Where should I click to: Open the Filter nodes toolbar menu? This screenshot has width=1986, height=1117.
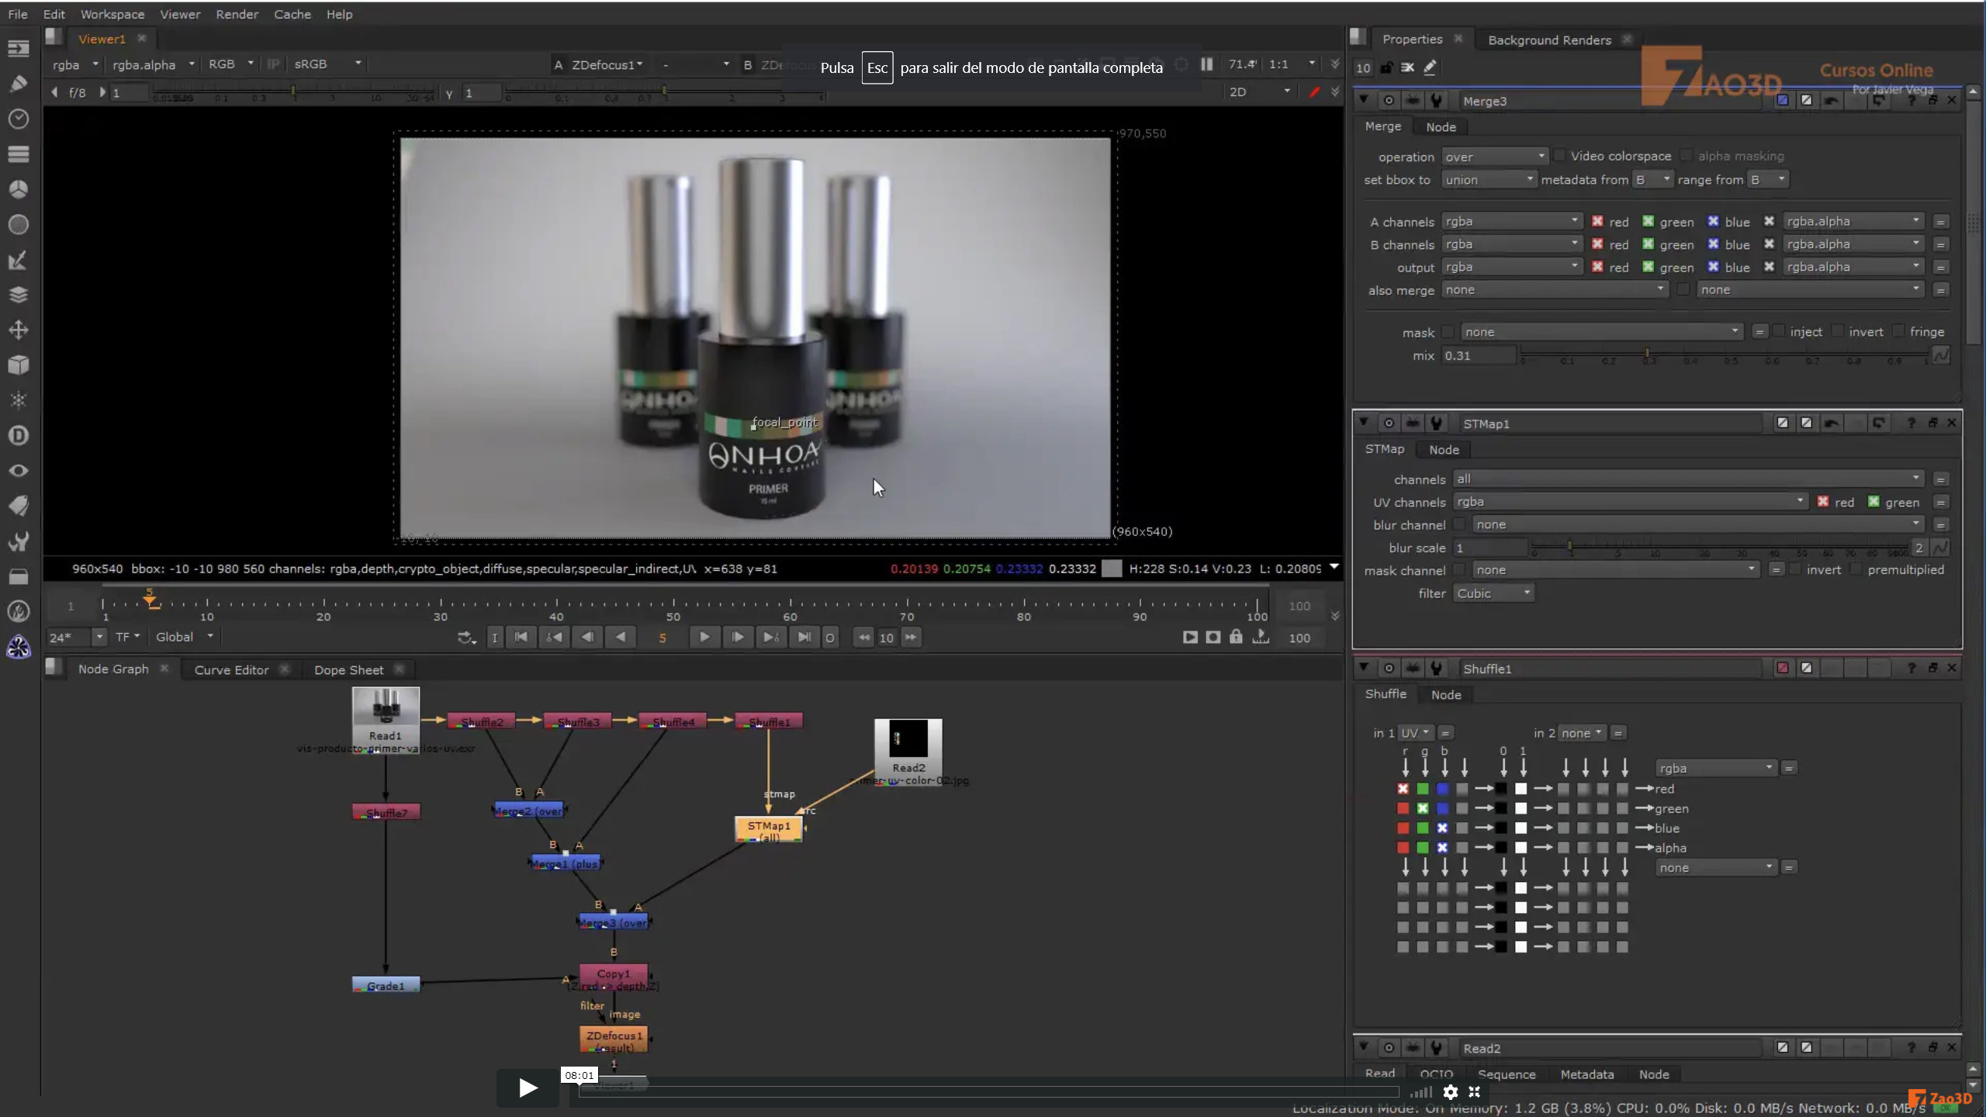click(x=19, y=224)
